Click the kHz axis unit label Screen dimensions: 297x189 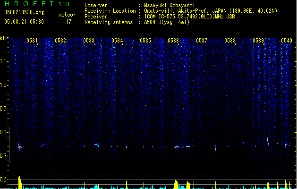(x=4, y=38)
